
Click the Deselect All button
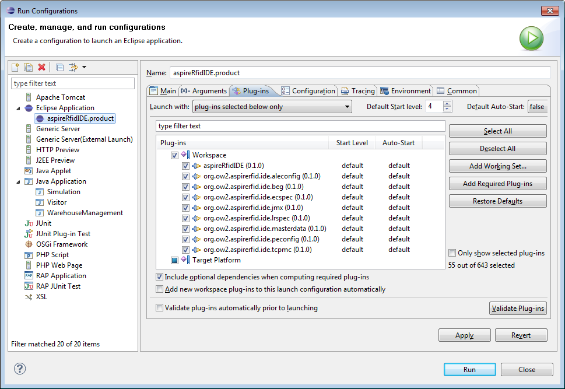pyautogui.click(x=497, y=149)
